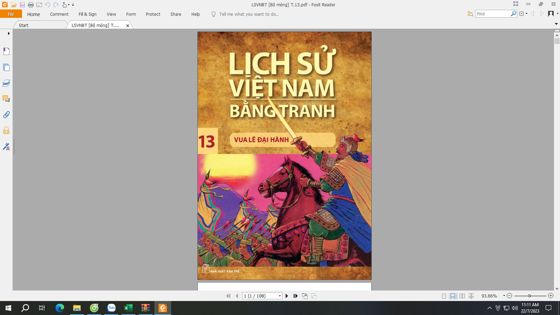Screen dimensions: 560x315
Task: Click the Email envelope icon
Action: click(x=39, y=5)
